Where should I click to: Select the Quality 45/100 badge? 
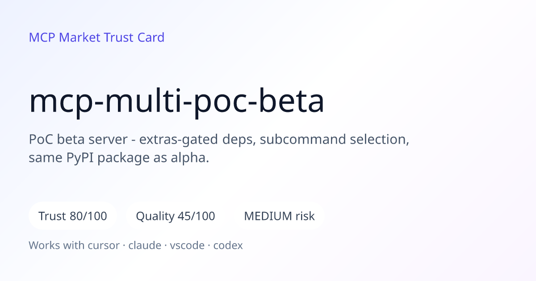[176, 216]
